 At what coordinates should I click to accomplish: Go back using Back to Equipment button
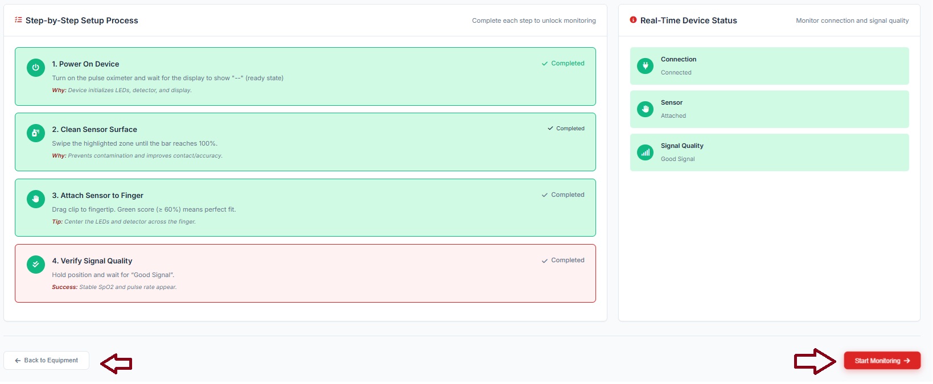tap(46, 361)
